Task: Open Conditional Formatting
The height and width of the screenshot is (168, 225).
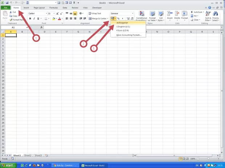Action: pos(142,16)
